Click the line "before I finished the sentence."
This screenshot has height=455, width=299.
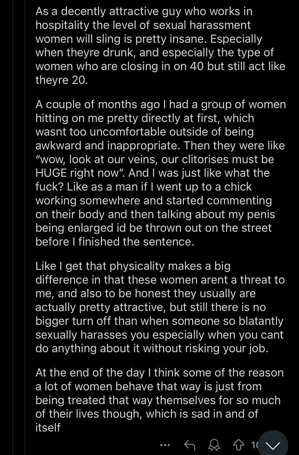point(115,242)
